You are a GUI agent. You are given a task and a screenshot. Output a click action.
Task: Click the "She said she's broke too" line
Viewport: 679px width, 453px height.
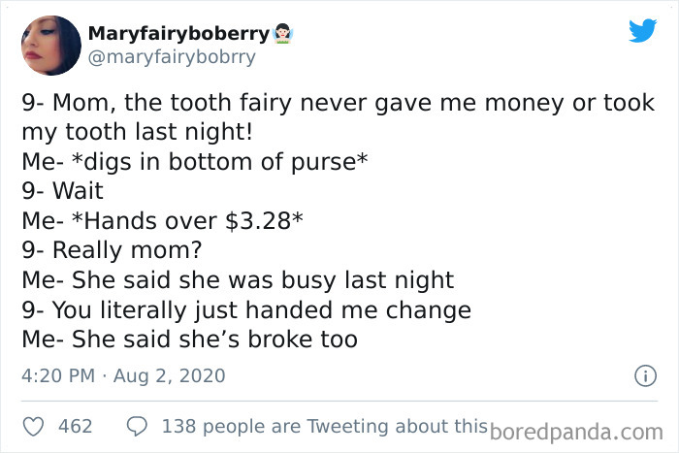point(190,340)
